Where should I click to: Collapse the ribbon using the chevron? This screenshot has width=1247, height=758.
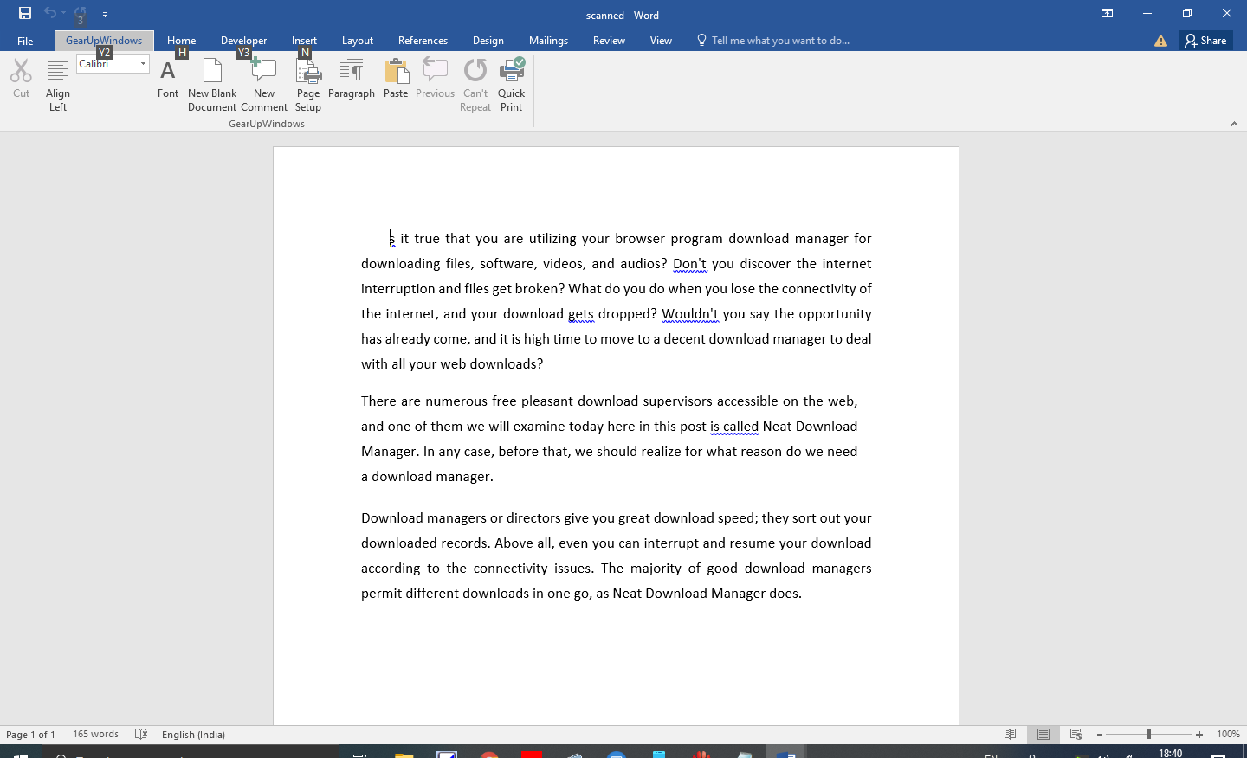[x=1234, y=123]
